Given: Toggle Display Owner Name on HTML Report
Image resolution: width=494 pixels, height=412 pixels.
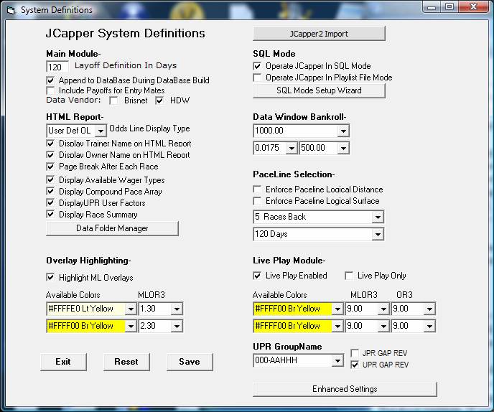Looking at the screenshot, I should 50,155.
